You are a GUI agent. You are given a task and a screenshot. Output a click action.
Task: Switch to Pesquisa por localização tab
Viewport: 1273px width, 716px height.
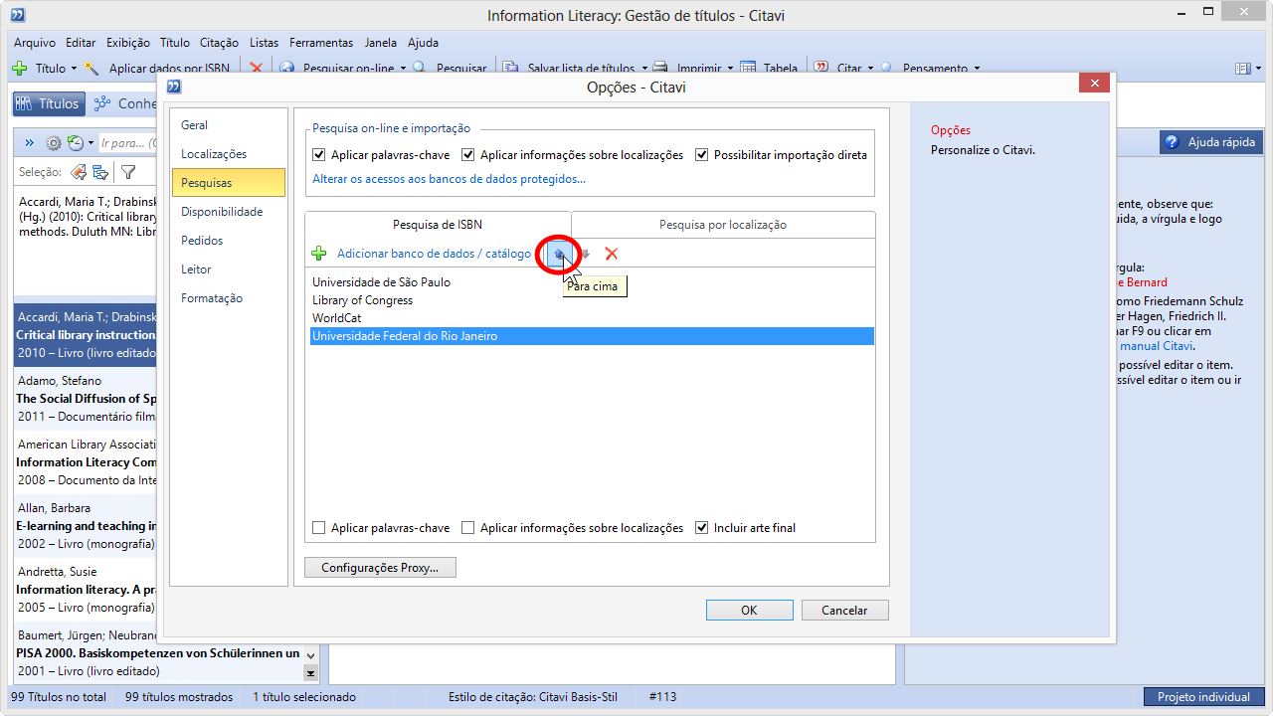(723, 225)
